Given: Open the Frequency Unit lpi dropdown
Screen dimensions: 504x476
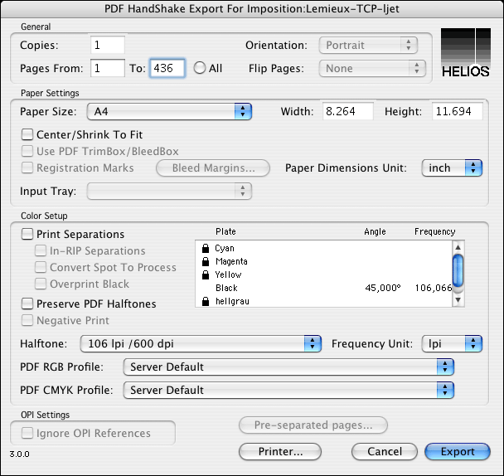Looking at the screenshot, I should pos(452,344).
